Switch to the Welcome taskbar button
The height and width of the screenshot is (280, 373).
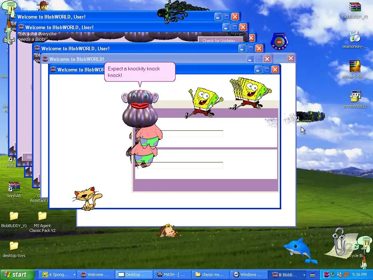96,275
